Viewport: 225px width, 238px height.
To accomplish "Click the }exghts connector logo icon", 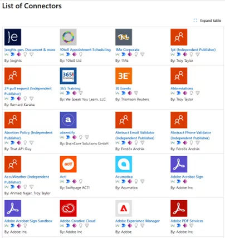I will (x=13, y=37).
